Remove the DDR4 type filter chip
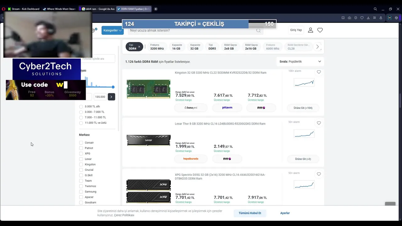Image resolution: width=402 pixels, height=226 pixels. 139,47
